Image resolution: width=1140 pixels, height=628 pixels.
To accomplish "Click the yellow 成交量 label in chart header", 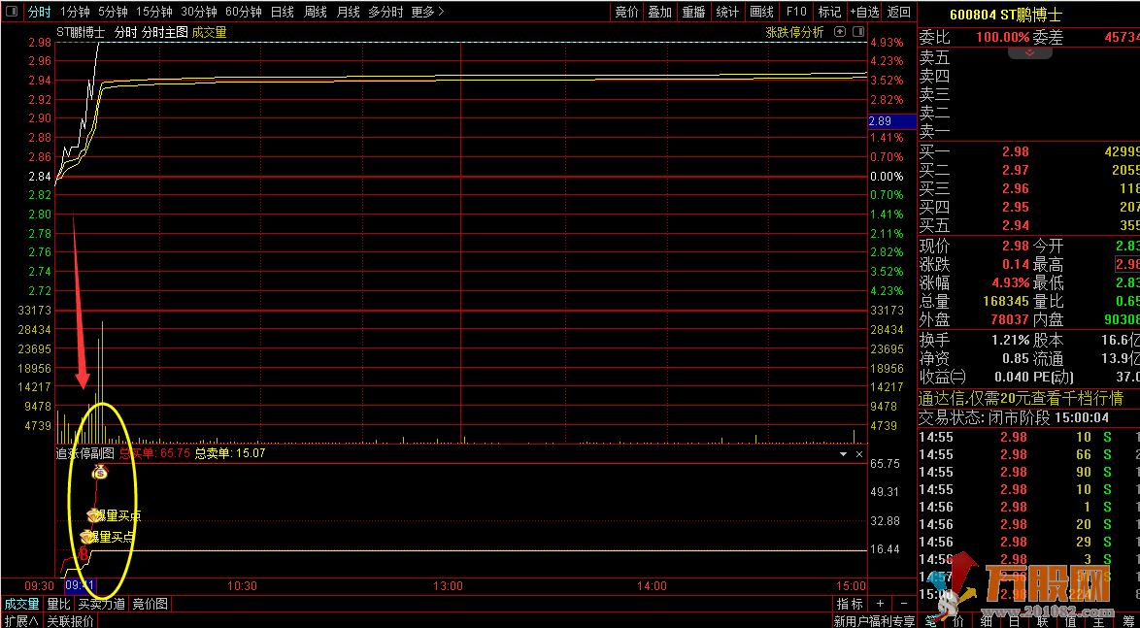I will (210, 32).
